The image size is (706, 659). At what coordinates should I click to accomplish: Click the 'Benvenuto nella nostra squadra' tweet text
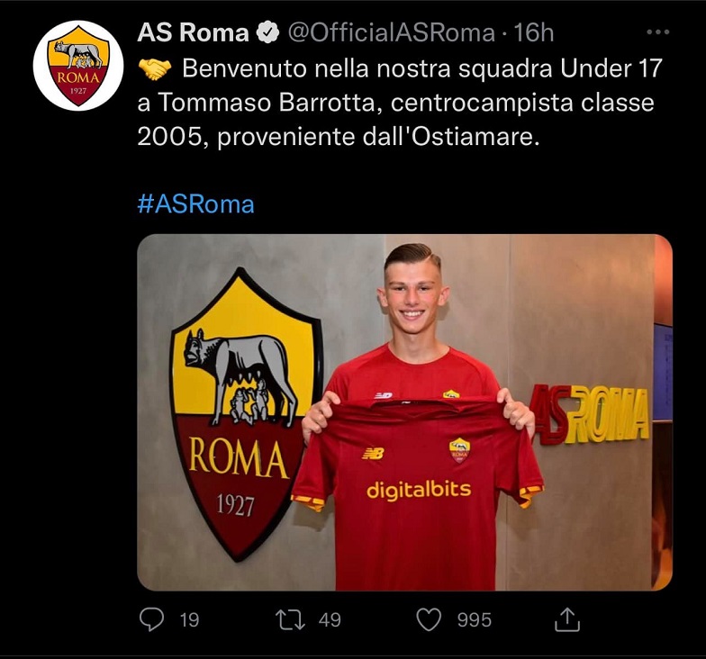click(x=367, y=68)
